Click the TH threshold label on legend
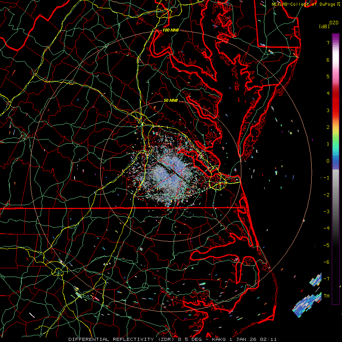Screen dimensions: 342x342 pyautogui.click(x=326, y=296)
